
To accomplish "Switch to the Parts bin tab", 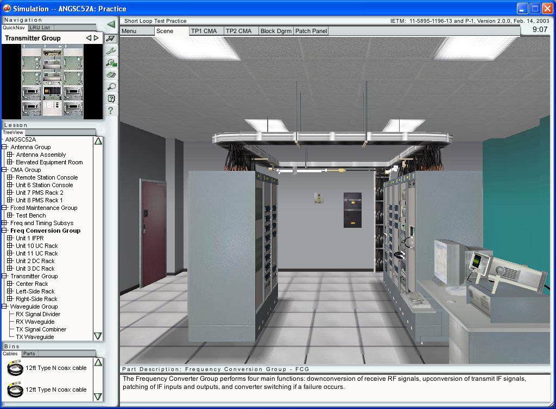I will (29, 354).
